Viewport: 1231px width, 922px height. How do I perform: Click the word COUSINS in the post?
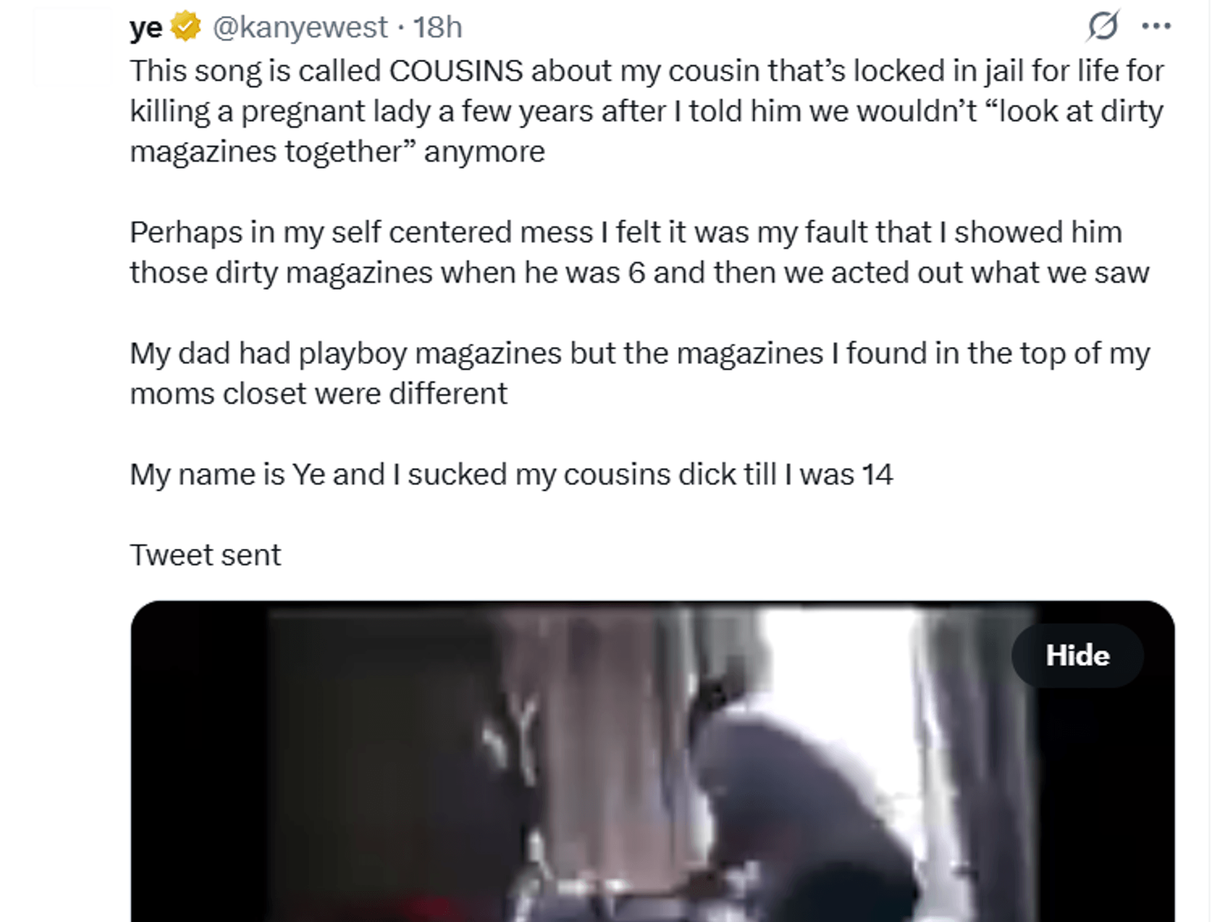[x=455, y=71]
